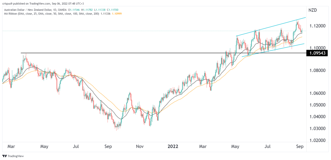
Task: Click the 1.05000 price axis value
Action: pyautogui.click(x=317, y=105)
